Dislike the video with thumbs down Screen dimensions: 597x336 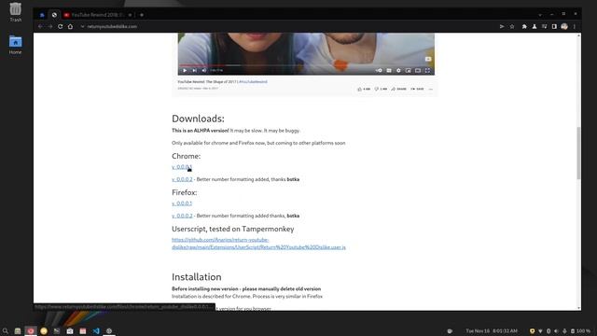[381, 89]
